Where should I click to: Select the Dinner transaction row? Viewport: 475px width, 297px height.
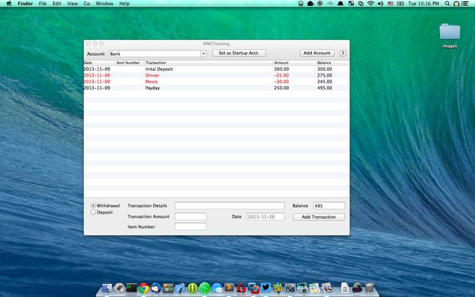[216, 75]
